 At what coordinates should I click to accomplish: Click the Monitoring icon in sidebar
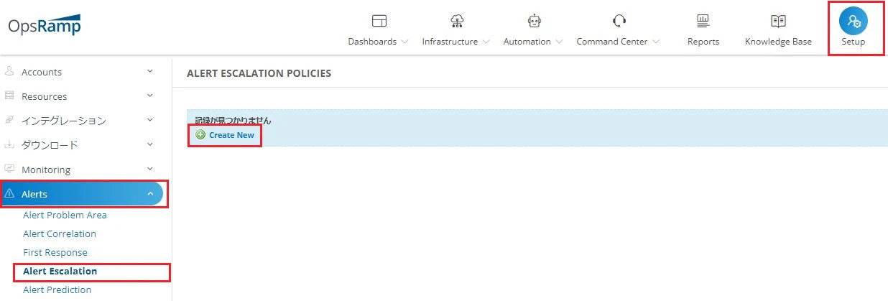coord(9,169)
